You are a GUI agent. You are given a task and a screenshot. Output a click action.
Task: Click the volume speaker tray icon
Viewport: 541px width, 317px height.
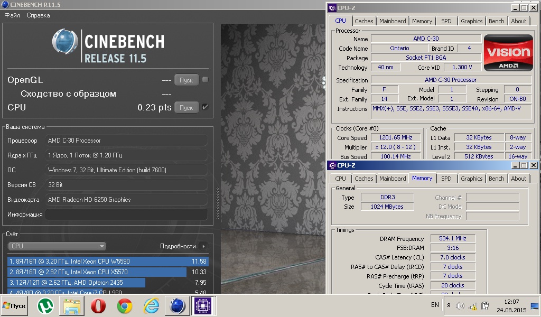(460, 305)
